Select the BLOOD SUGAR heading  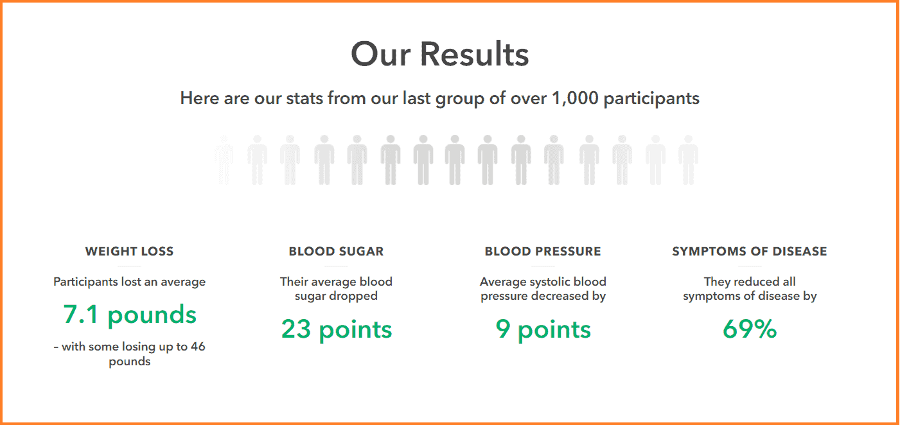[336, 252]
